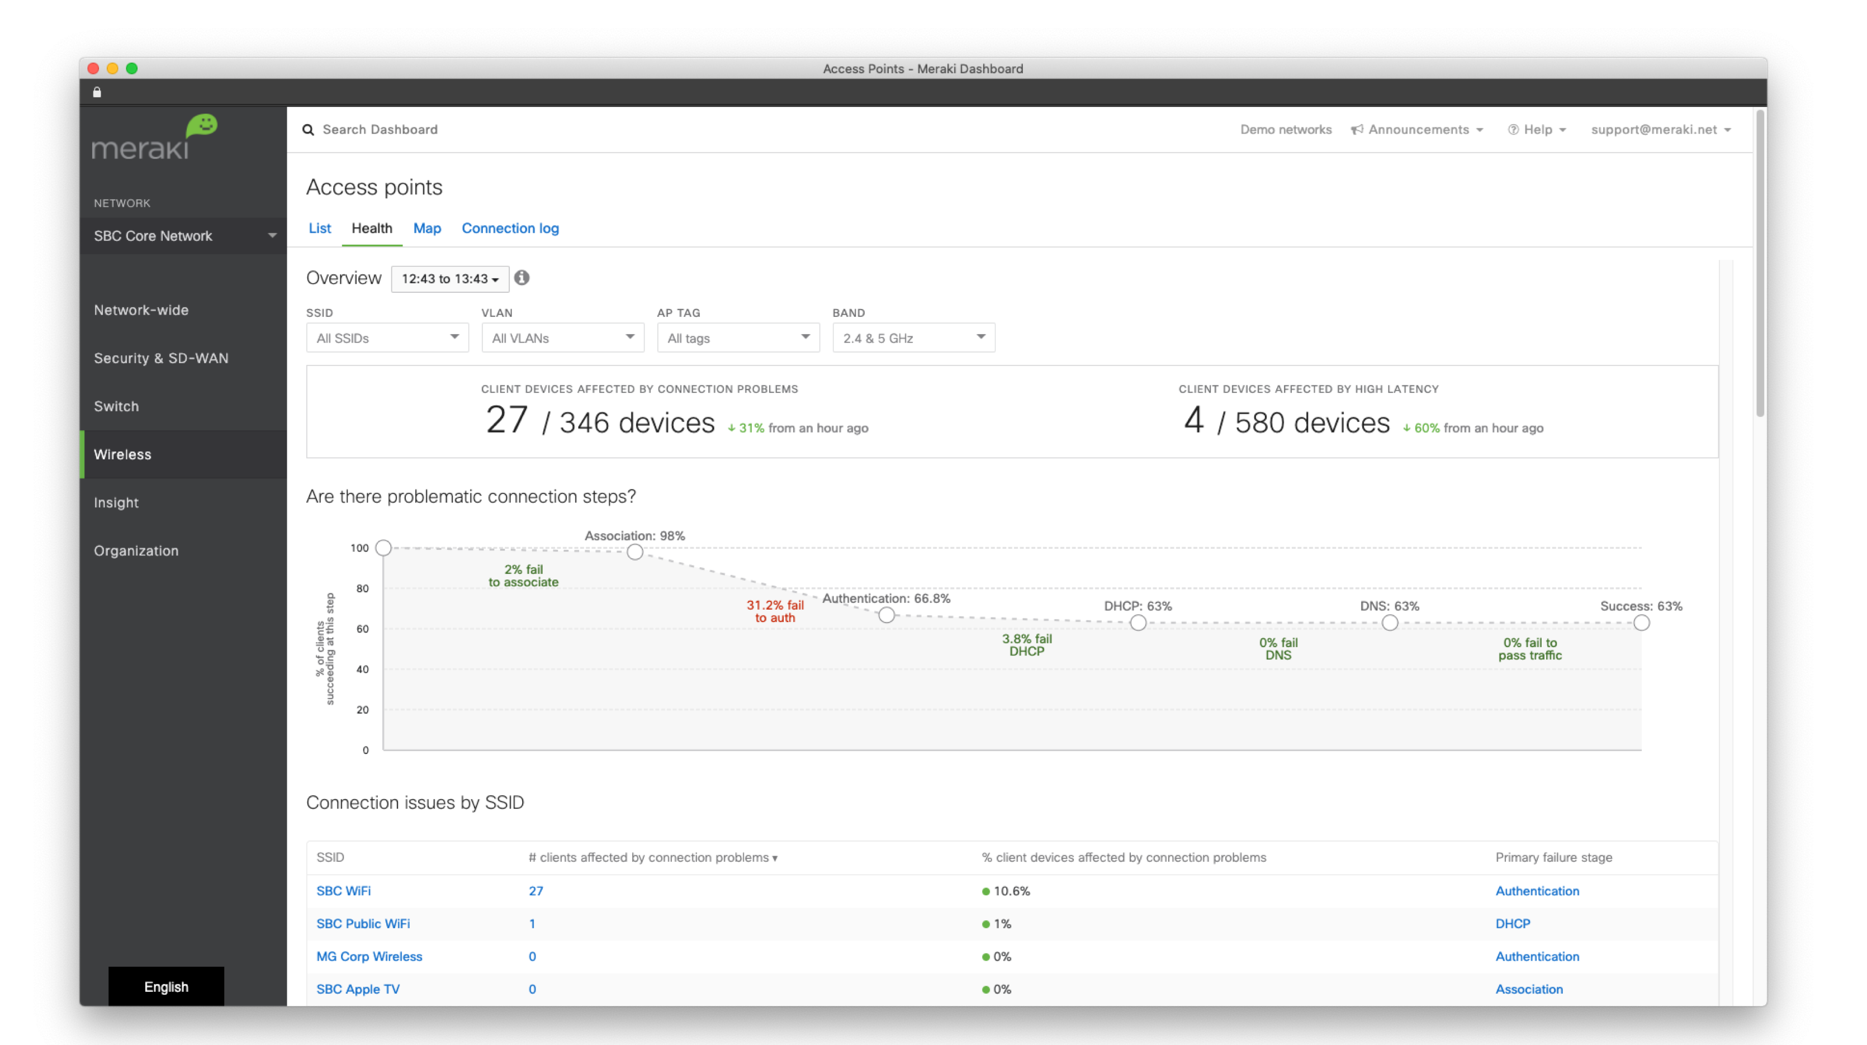Open the All VLANs dropdown
The height and width of the screenshot is (1045, 1867).
pyautogui.click(x=562, y=338)
